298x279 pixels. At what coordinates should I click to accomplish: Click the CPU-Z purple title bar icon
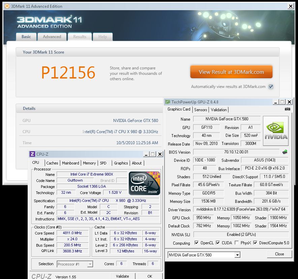[32, 154]
